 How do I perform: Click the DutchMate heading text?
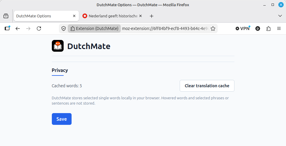pos(89,46)
